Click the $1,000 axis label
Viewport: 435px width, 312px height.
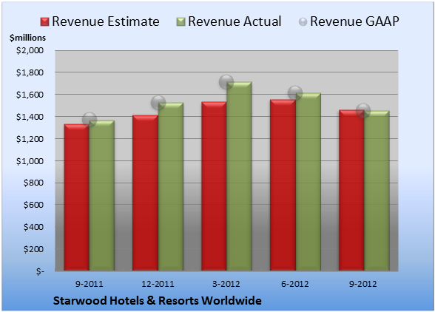[30, 161]
